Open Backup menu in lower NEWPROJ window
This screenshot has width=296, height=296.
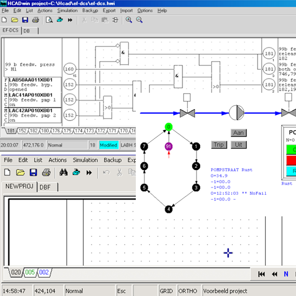112,160
